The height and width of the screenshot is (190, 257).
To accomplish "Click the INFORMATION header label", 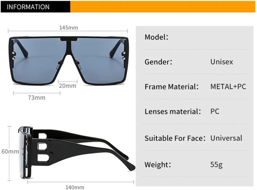I will click(x=28, y=7).
